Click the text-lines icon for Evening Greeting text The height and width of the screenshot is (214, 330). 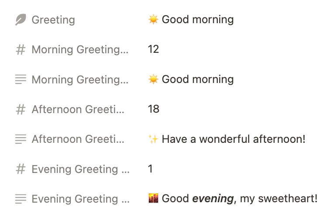[21, 199]
